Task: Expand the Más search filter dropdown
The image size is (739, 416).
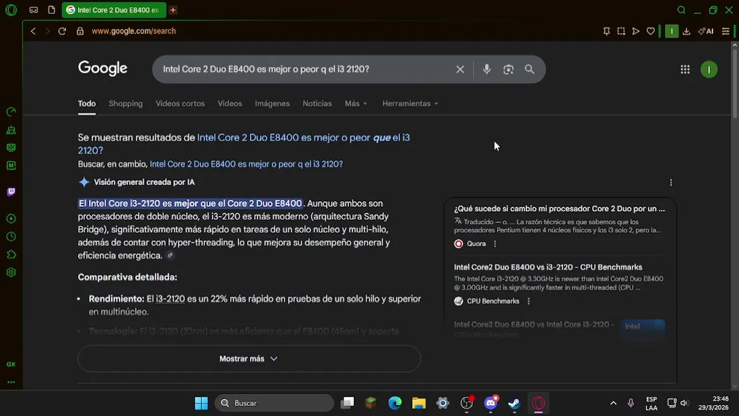Action: [356, 103]
